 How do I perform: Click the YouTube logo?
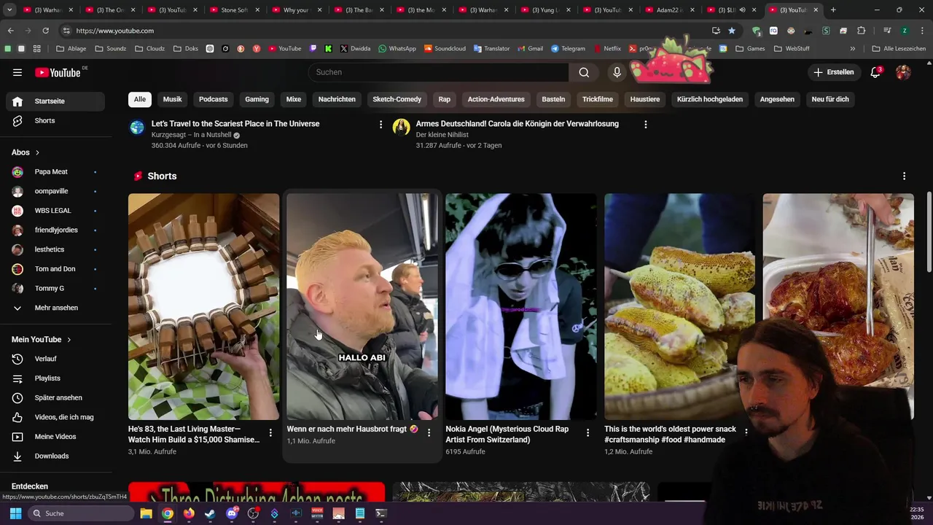pos(58,72)
